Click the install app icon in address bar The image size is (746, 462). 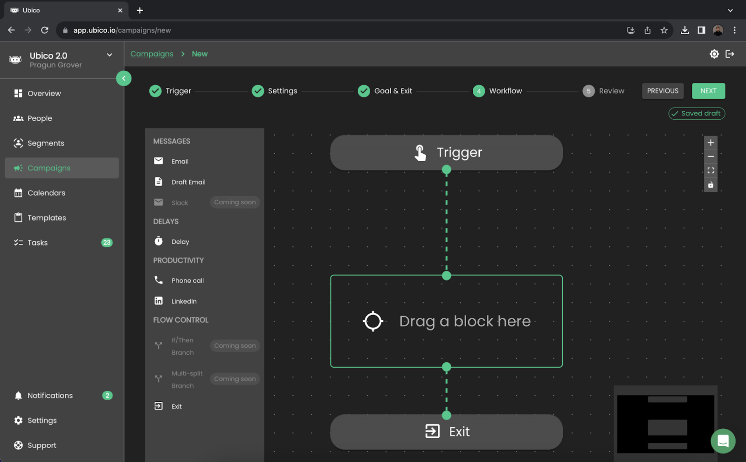pyautogui.click(x=631, y=30)
